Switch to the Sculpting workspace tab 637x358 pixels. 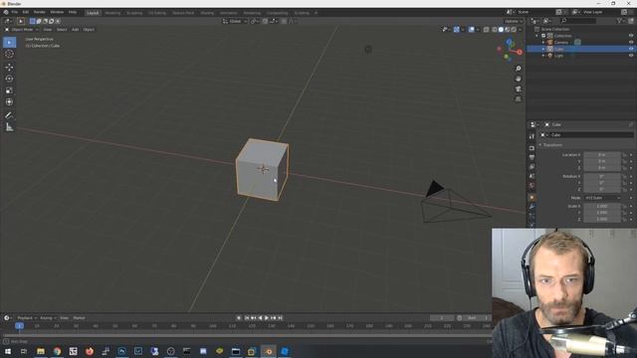pos(134,13)
